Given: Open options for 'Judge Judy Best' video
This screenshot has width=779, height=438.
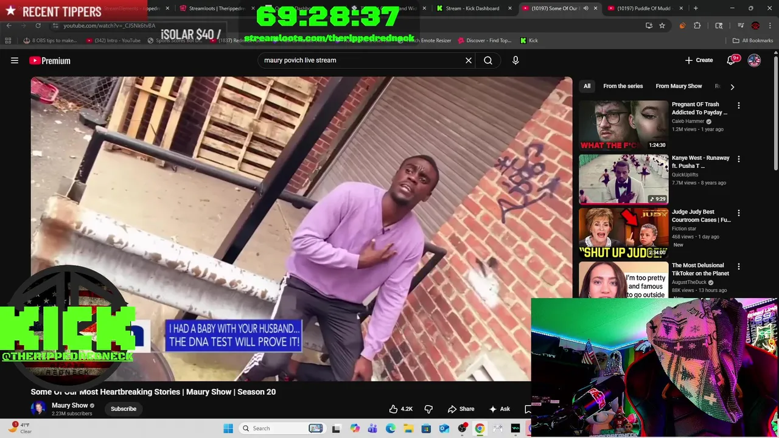Looking at the screenshot, I should coord(739,213).
